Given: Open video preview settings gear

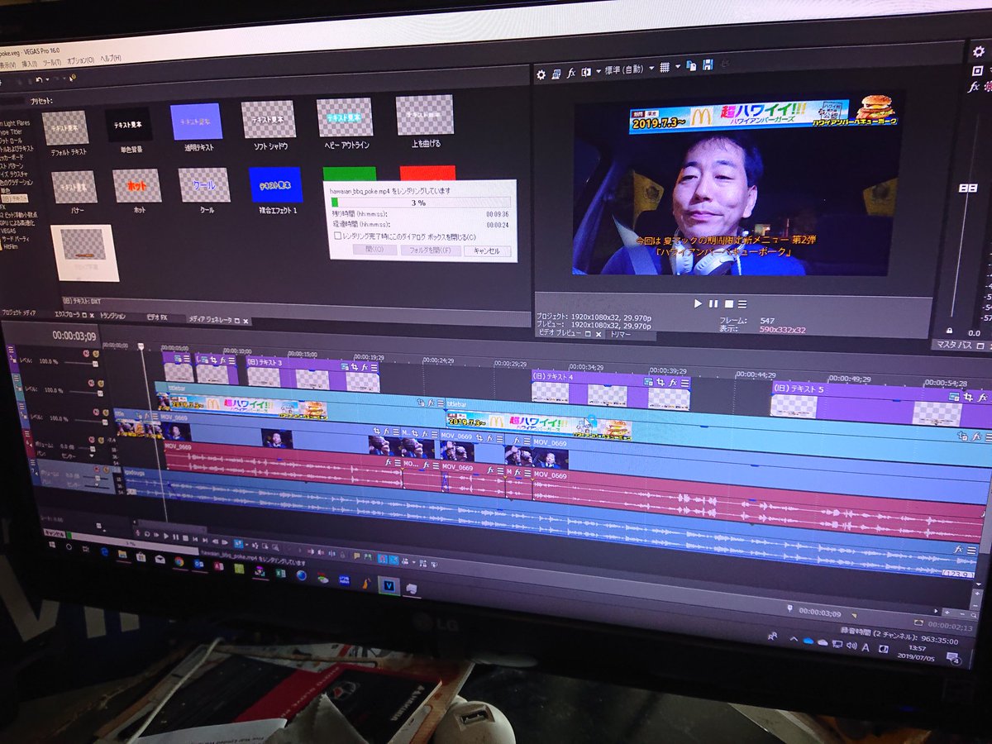Looking at the screenshot, I should click(x=541, y=74).
